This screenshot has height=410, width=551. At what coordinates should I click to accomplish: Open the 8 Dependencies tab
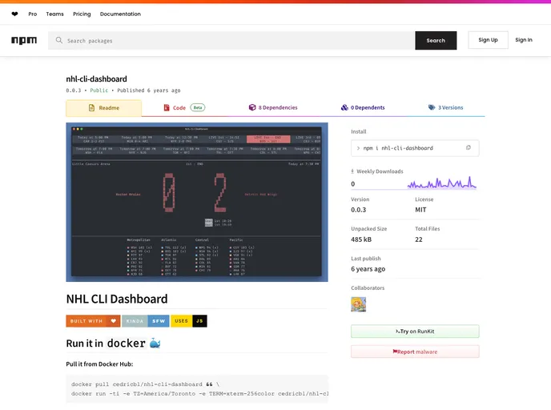point(273,107)
